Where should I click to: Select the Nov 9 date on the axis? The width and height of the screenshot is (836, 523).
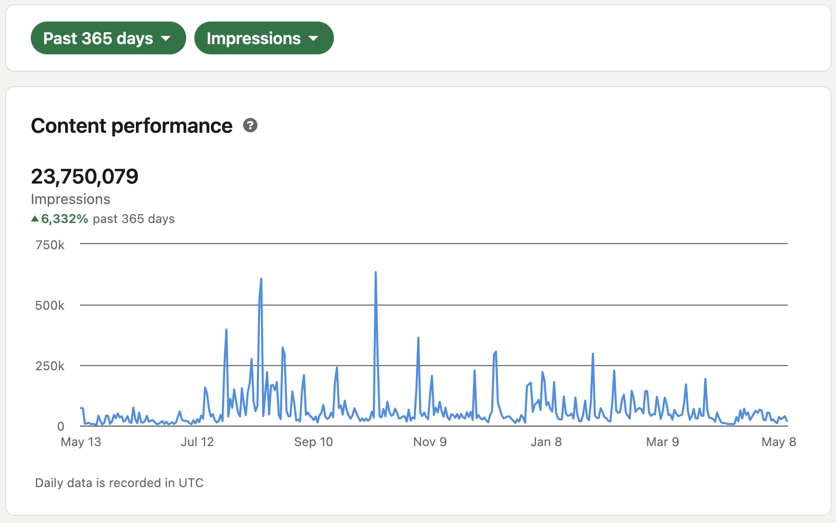[430, 442]
